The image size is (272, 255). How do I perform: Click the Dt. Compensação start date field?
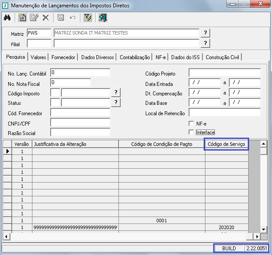click(x=205, y=93)
